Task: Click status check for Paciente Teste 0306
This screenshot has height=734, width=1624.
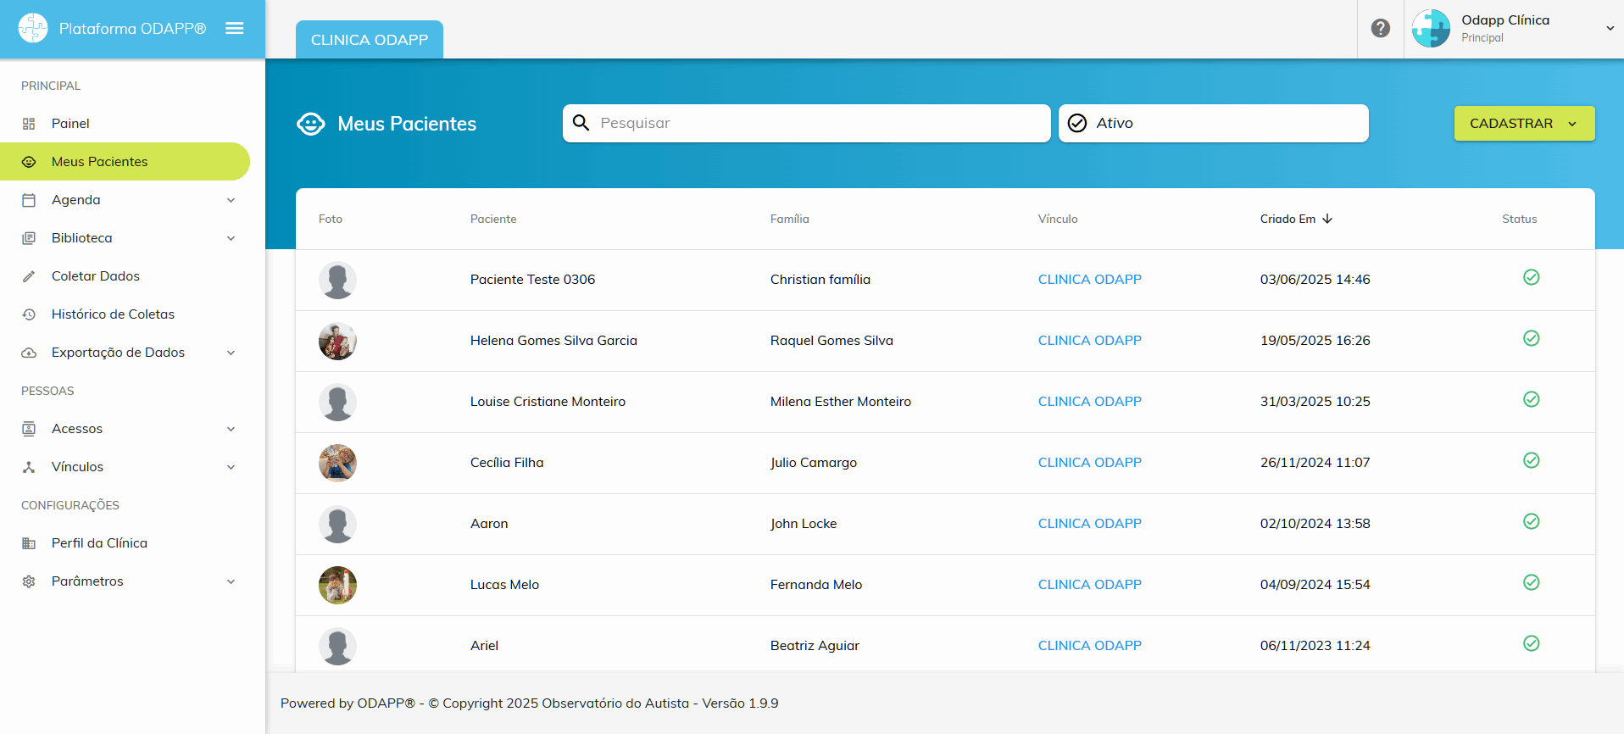Action: pos(1532,277)
